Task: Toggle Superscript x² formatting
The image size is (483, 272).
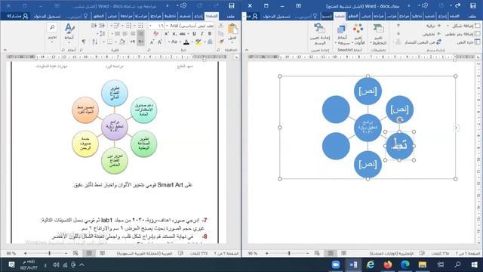Action: (167, 33)
